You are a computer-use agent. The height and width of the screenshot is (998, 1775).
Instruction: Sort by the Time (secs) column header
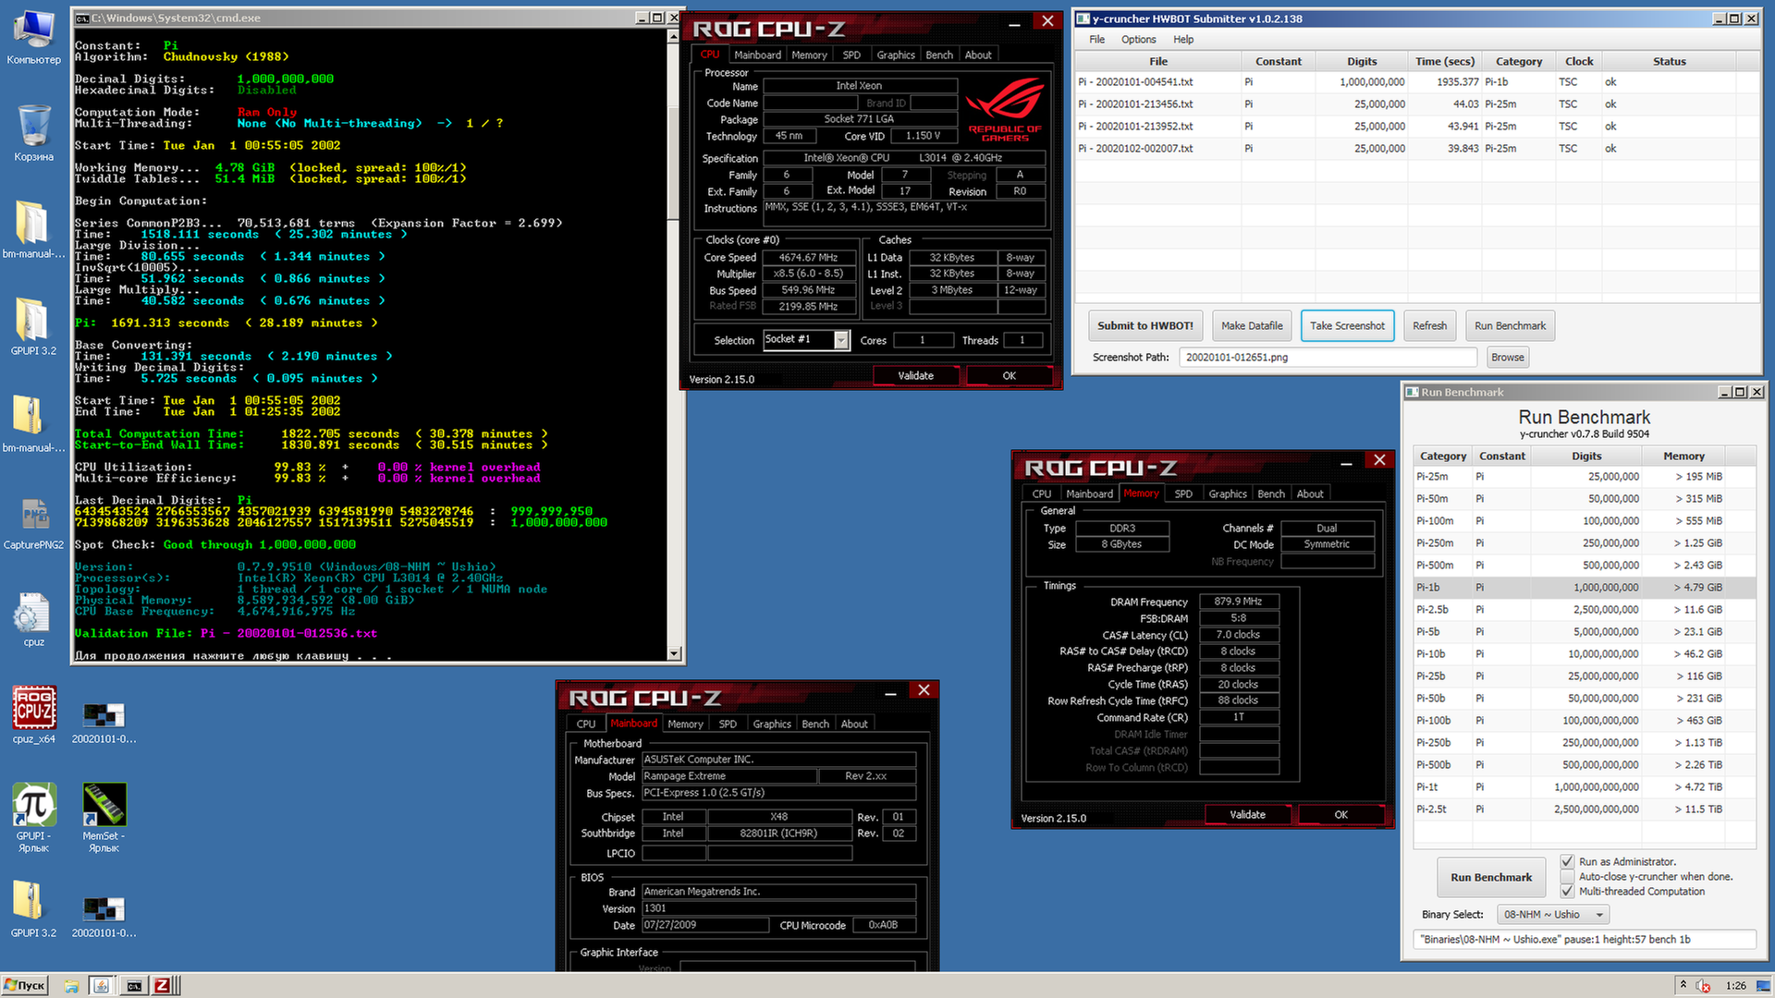1444,61
